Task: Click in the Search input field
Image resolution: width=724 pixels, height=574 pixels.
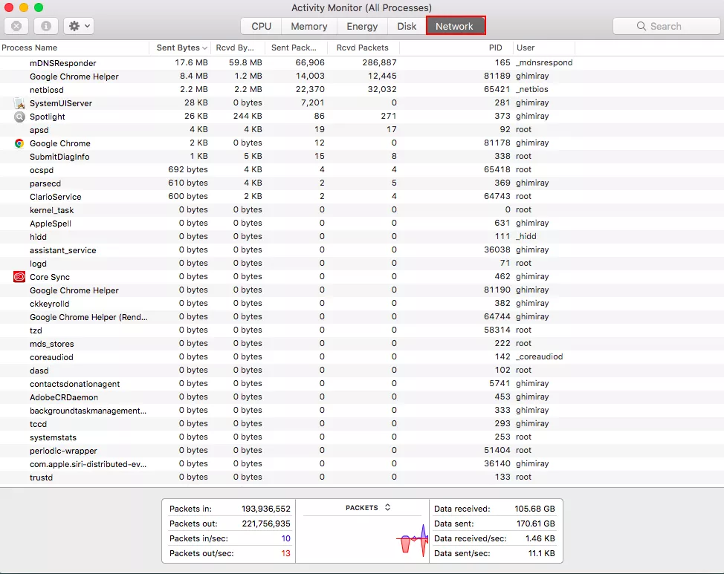Action: 673,26
